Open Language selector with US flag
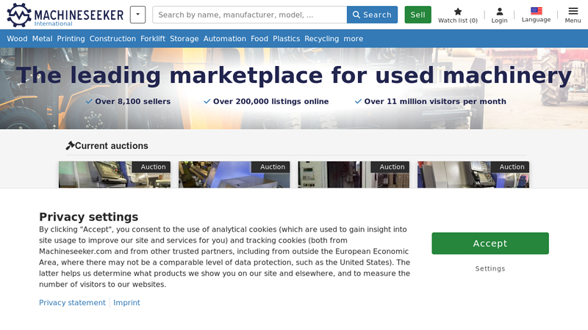The height and width of the screenshot is (330, 588). [537, 15]
